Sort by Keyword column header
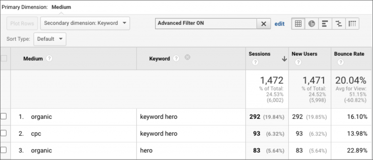 click(x=160, y=59)
